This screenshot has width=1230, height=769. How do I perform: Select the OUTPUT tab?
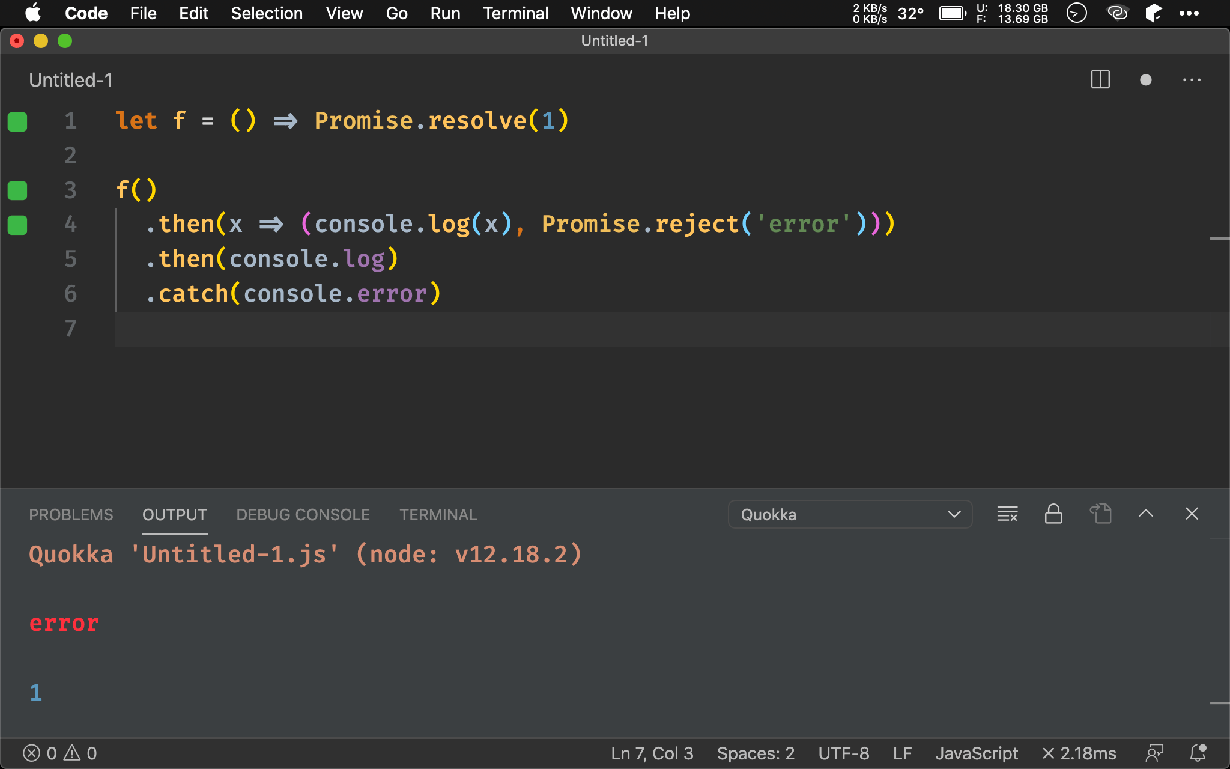click(x=174, y=515)
